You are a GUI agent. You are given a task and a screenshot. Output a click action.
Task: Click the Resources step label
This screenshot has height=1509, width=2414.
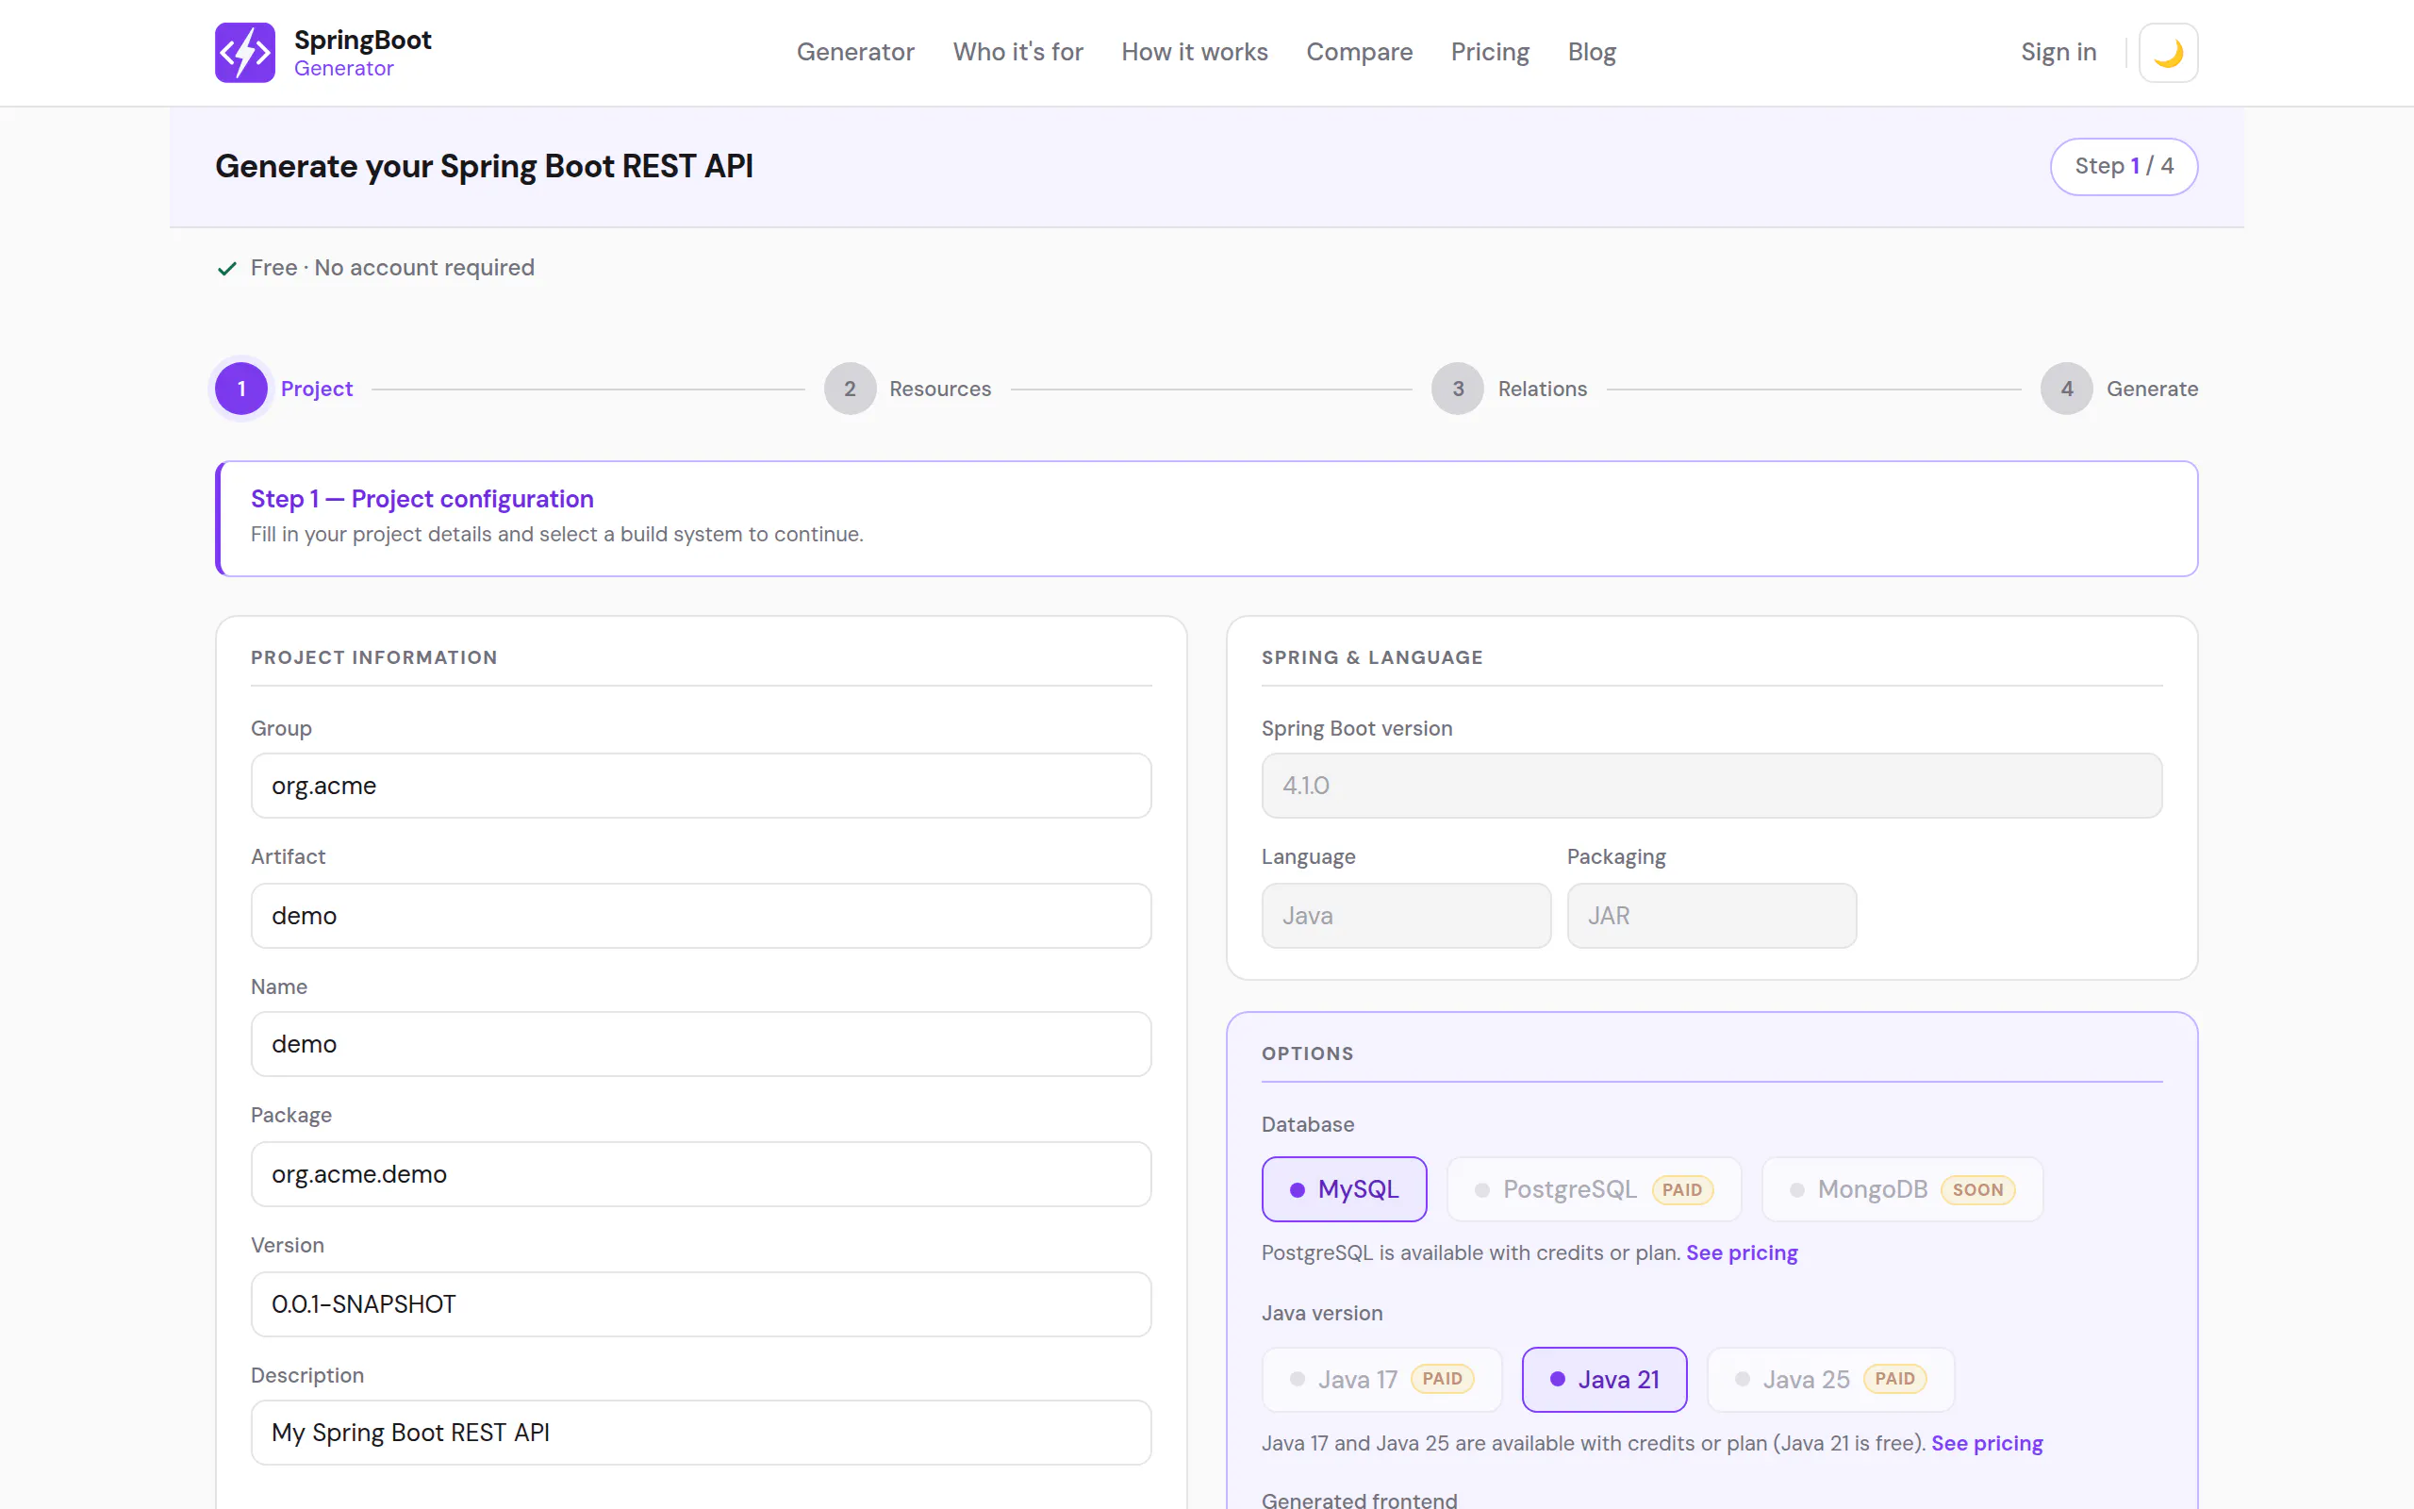tap(939, 389)
